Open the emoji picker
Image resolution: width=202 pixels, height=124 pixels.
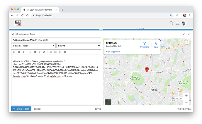pos(60,52)
